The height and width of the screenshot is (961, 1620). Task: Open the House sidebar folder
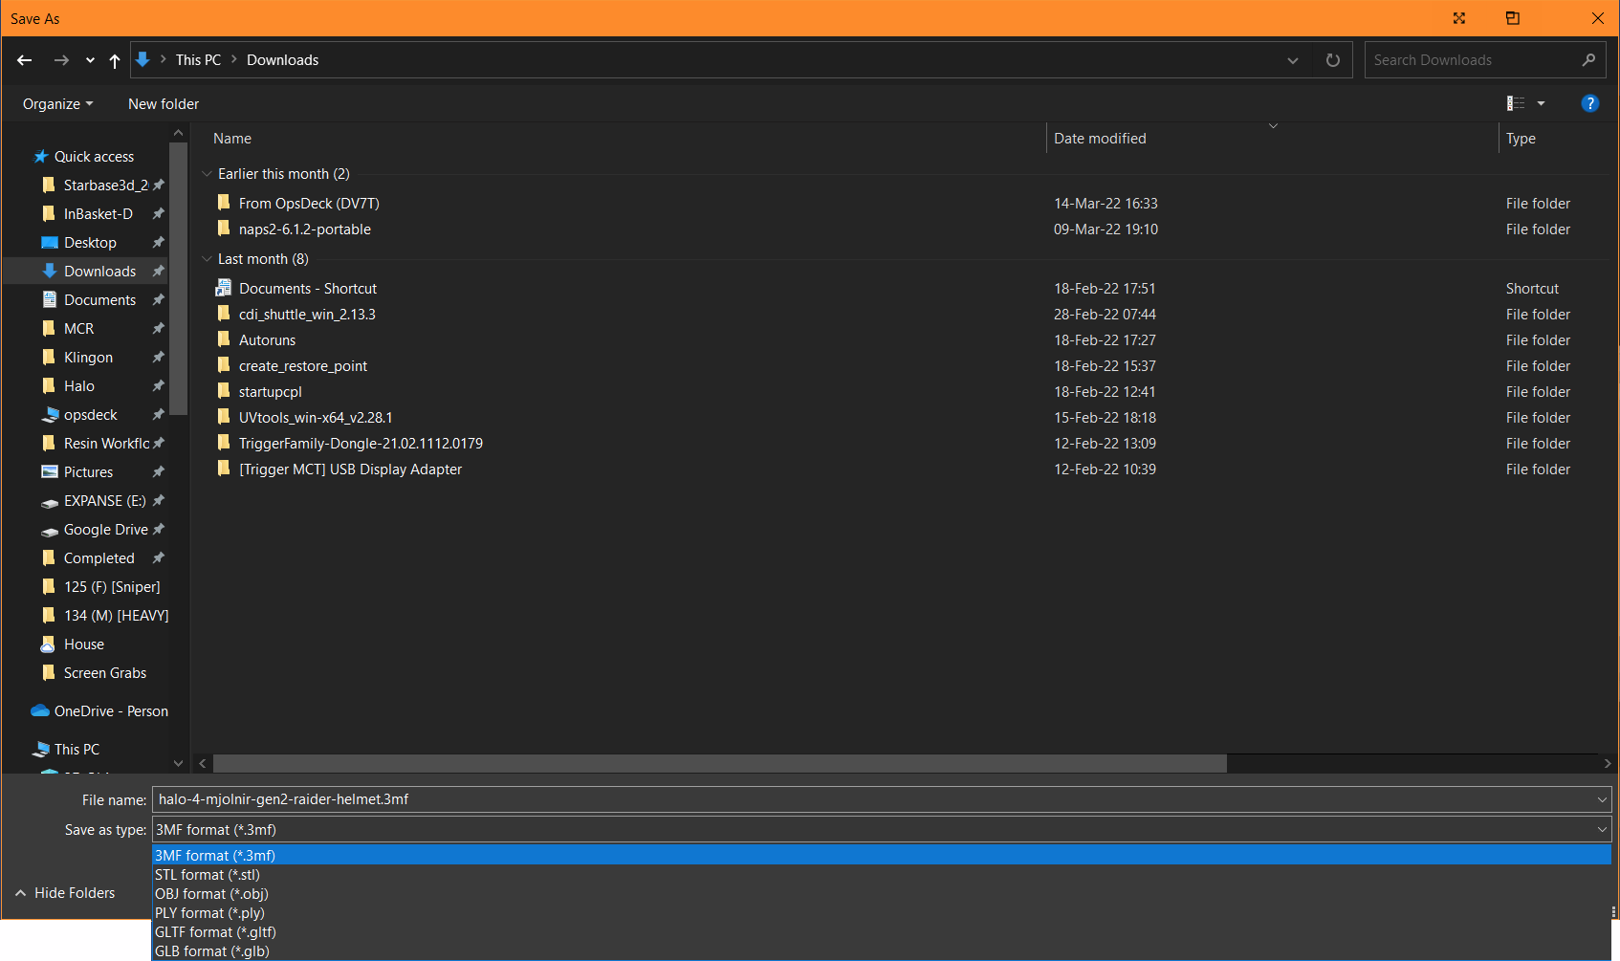84,644
